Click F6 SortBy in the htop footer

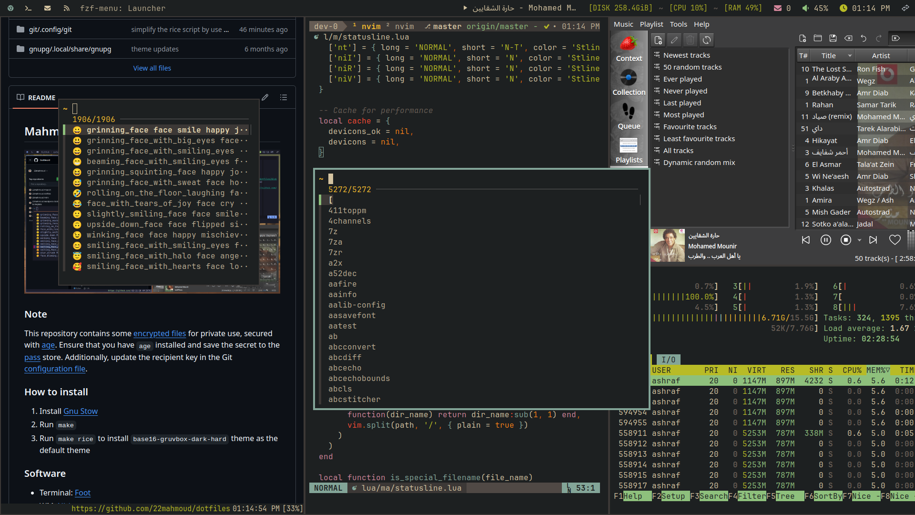point(823,496)
